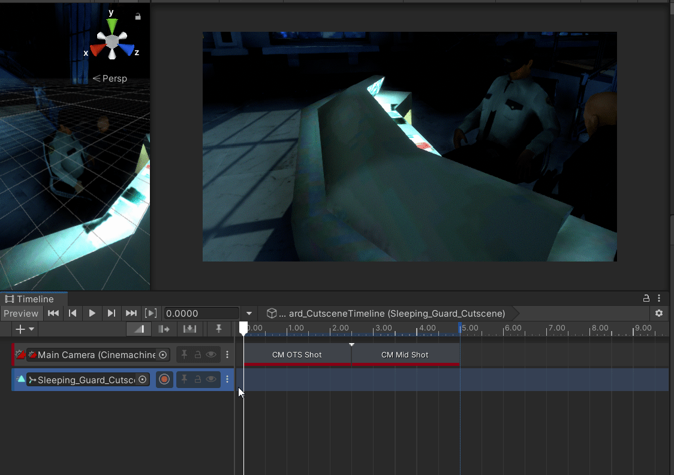This screenshot has width=674, height=475.
Task: Enable recording on Sleeping_Guard_Cutscene track
Action: (x=164, y=380)
